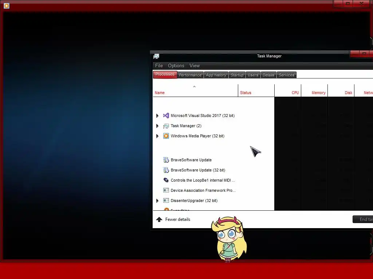
Task: Sort processes by the Memory column header
Action: tap(314, 90)
